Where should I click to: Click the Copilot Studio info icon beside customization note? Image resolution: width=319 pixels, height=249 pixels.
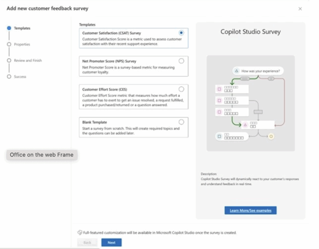click(80, 232)
